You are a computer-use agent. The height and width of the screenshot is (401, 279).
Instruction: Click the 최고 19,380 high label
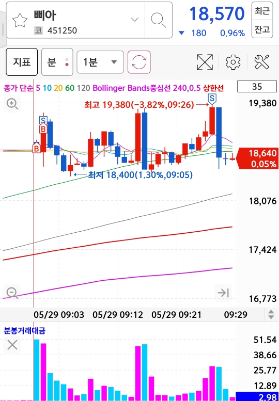[x=139, y=105]
